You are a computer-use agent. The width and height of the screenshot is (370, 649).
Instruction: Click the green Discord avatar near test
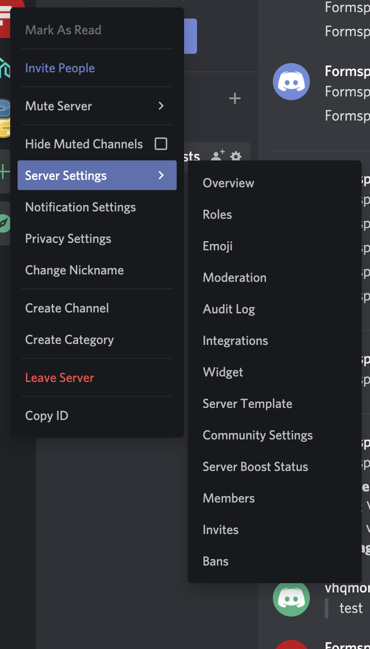click(x=291, y=598)
